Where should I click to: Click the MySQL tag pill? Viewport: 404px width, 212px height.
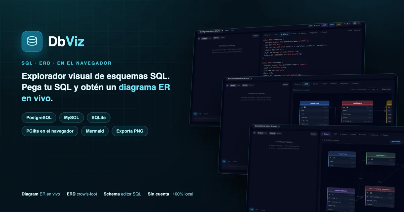click(x=72, y=118)
